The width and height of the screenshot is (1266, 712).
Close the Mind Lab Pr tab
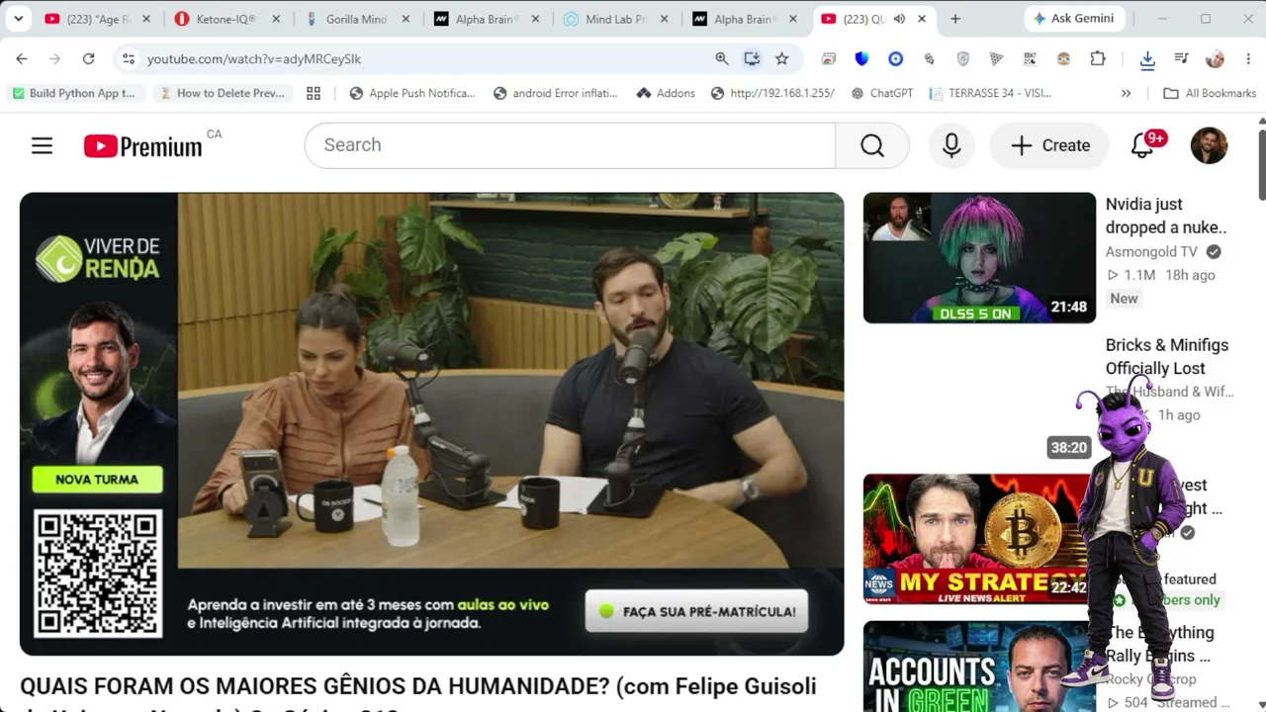[665, 19]
